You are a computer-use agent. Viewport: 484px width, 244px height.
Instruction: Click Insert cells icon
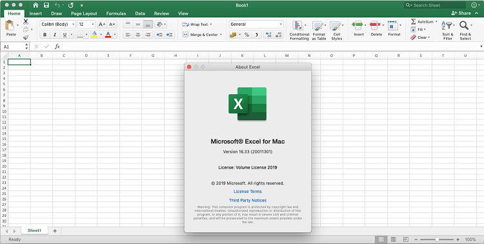(x=358, y=25)
